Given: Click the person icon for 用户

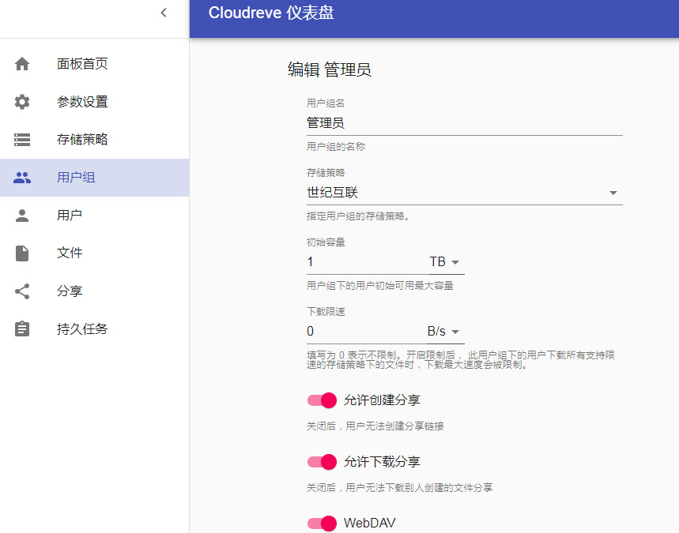Looking at the screenshot, I should (x=22, y=216).
